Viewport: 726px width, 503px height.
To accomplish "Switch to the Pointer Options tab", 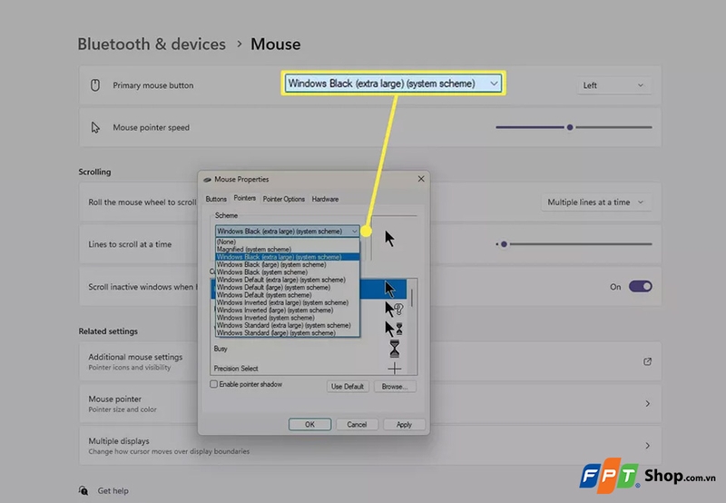I will pyautogui.click(x=284, y=199).
